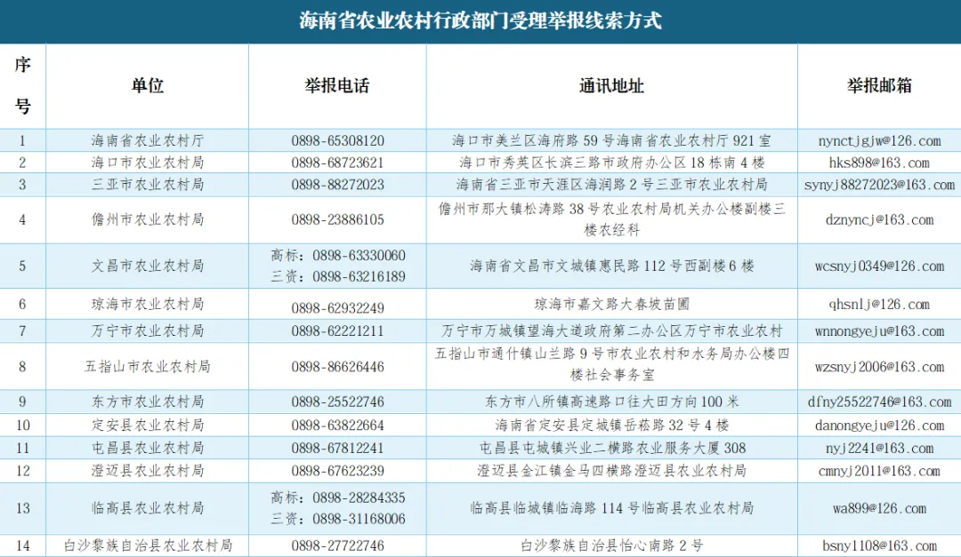Viewport: 961px width, 557px height.
Task: Select the 东方市农业农村局 cell
Action: tap(148, 402)
